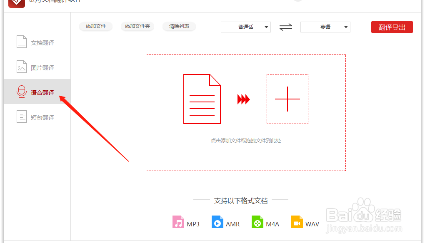Image resolution: width=425 pixels, height=243 pixels.
Task: Expand the source language dropdown arrow
Action: coord(267,27)
